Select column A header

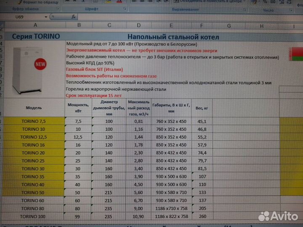tap(35, 25)
